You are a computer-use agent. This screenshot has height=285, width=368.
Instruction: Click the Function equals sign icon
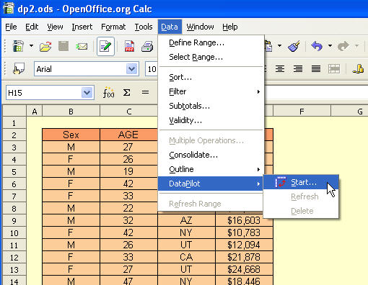145,92
